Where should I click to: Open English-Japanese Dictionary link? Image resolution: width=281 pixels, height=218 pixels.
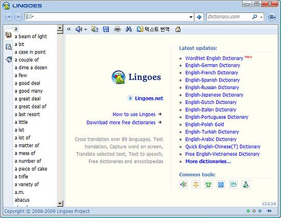coord(214,95)
